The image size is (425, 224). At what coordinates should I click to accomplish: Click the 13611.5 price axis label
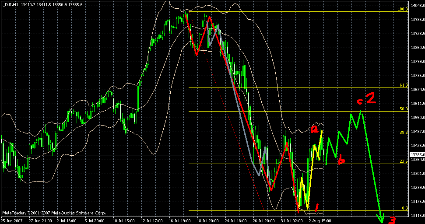(x=418, y=103)
